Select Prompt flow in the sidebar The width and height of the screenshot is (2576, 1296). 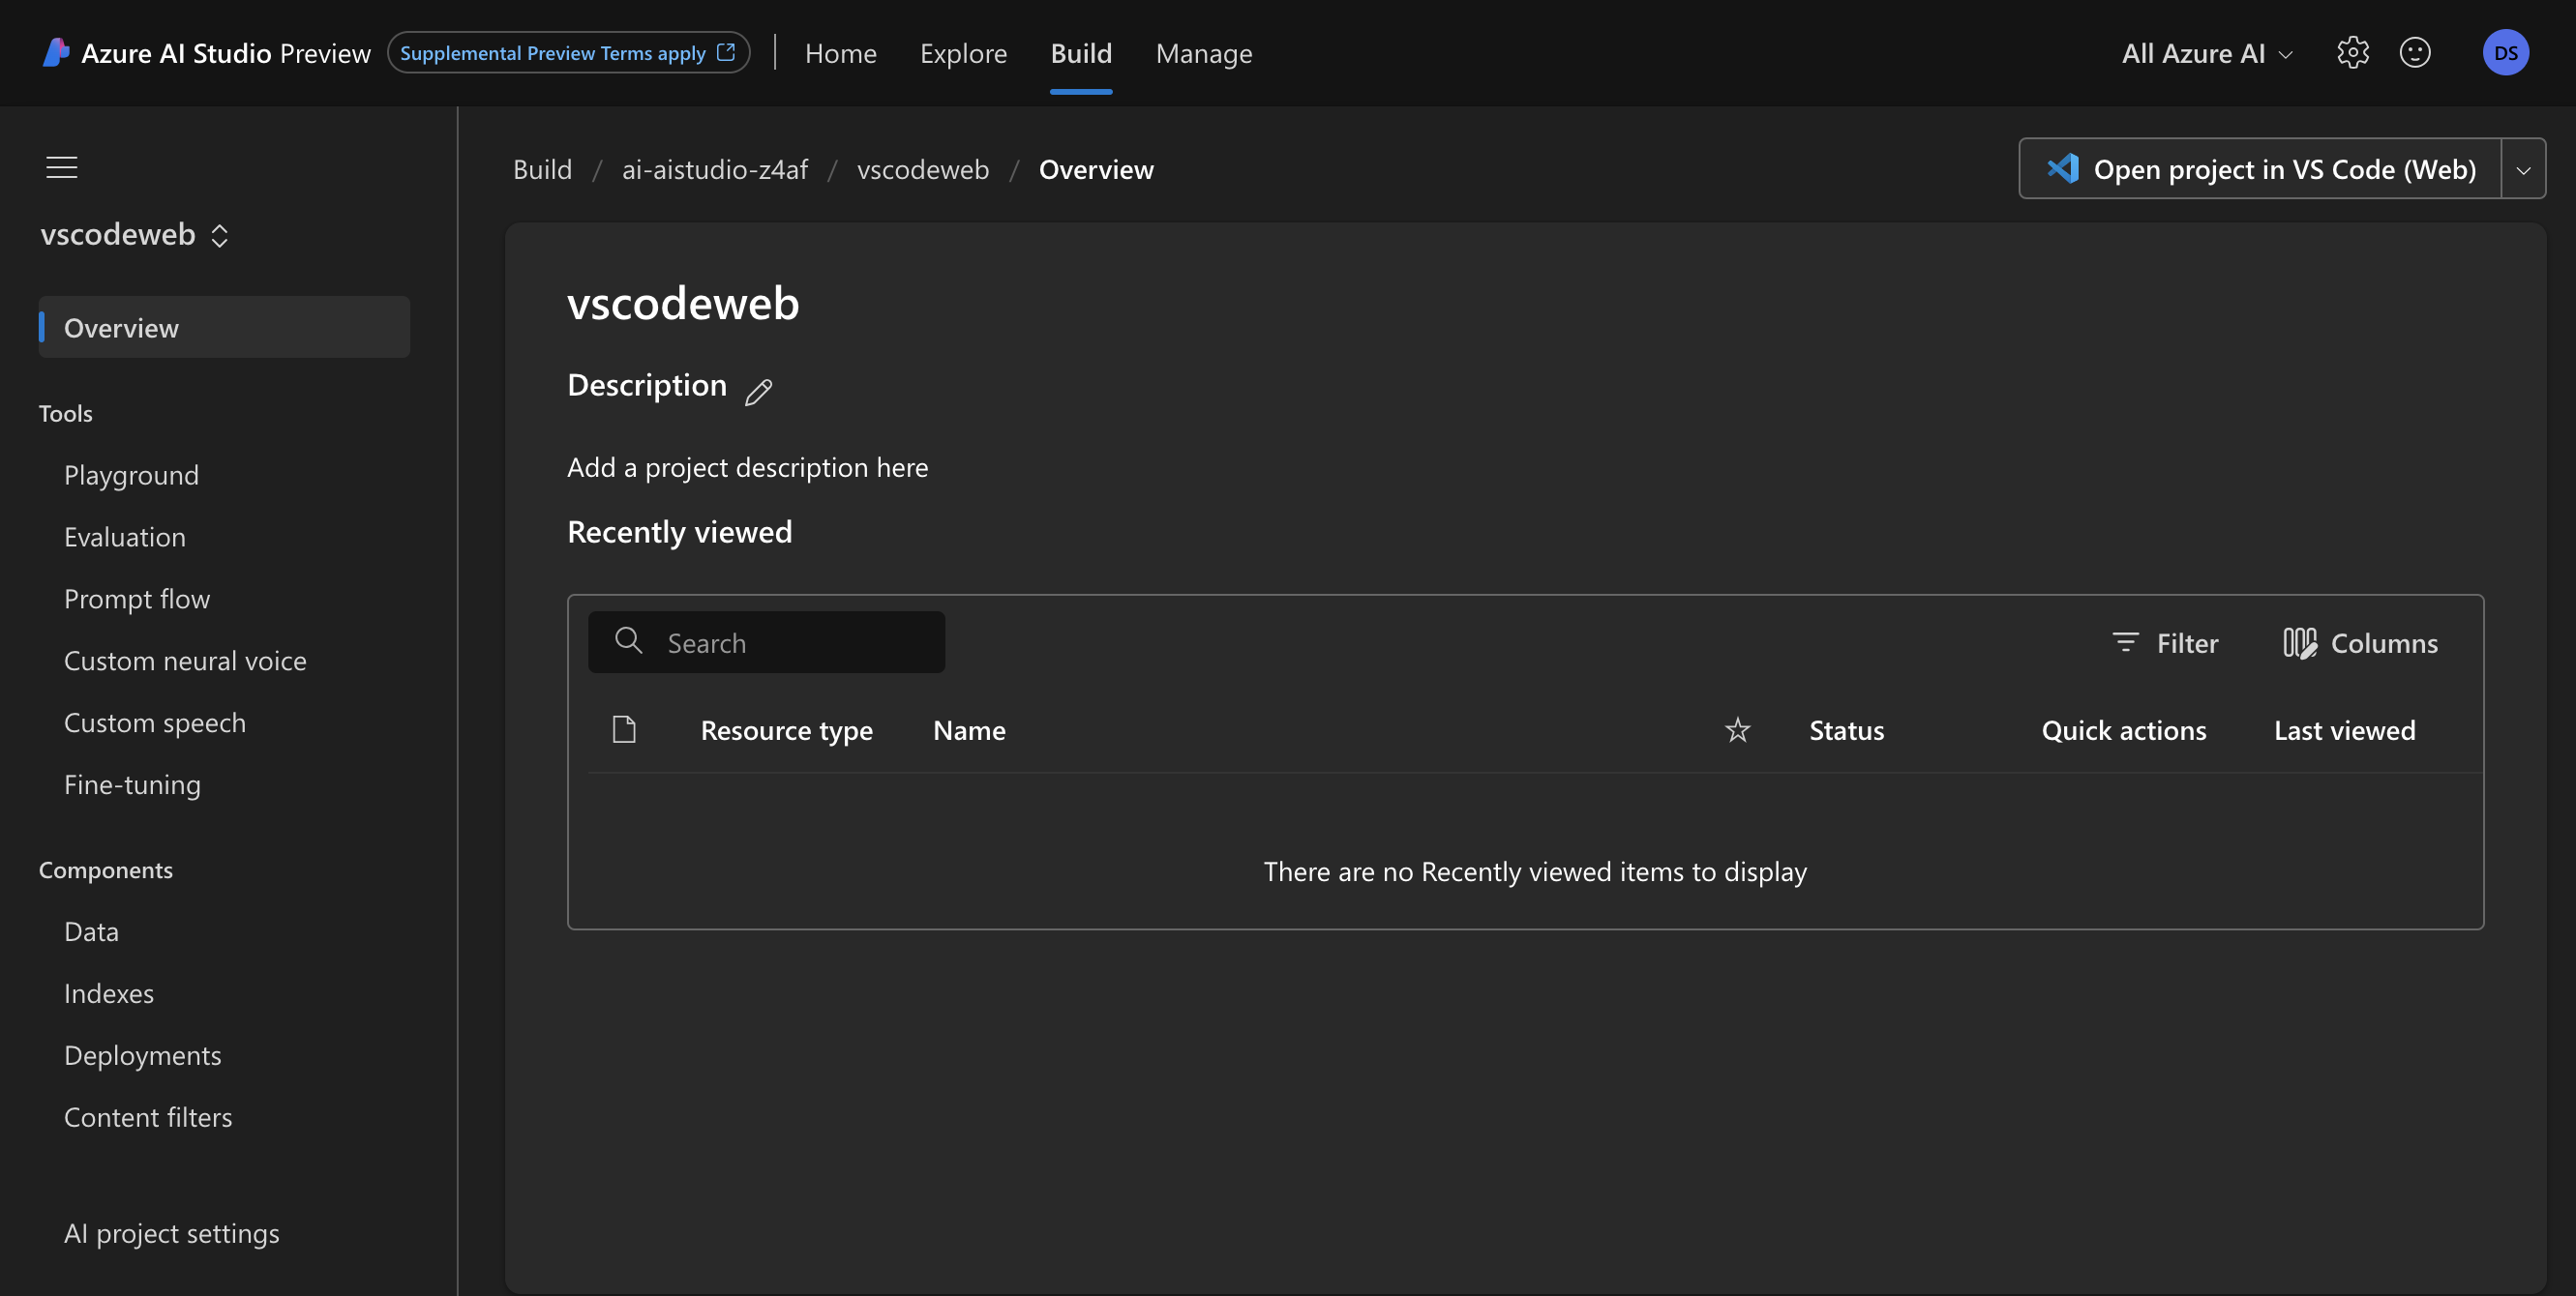pyautogui.click(x=137, y=599)
